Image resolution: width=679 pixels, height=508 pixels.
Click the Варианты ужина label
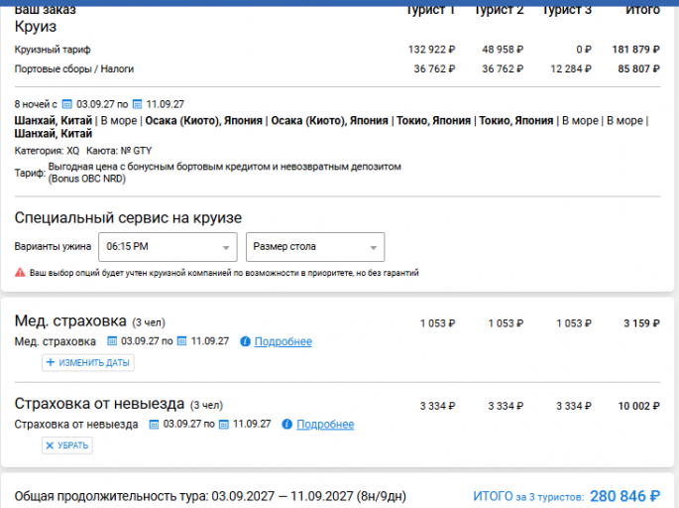(x=53, y=247)
